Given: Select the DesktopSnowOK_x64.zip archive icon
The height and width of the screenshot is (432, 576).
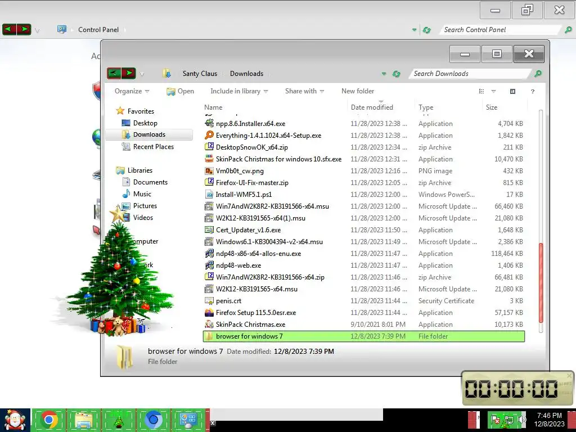Looking at the screenshot, I should click(x=209, y=147).
